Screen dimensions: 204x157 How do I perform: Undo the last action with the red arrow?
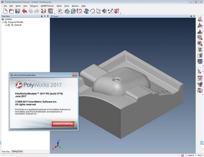point(24,11)
